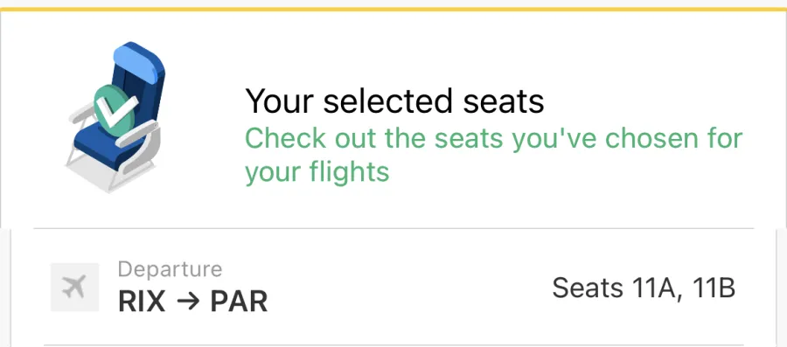Click the blue airplane seat illustration
787x347 pixels.
pyautogui.click(x=115, y=116)
